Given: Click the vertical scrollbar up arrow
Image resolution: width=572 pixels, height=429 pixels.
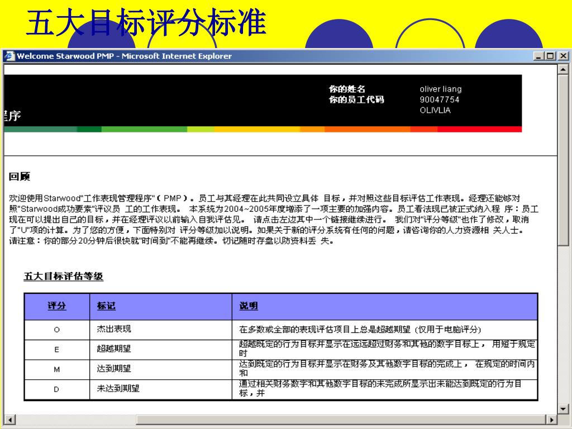Looking at the screenshot, I should pos(563,69).
